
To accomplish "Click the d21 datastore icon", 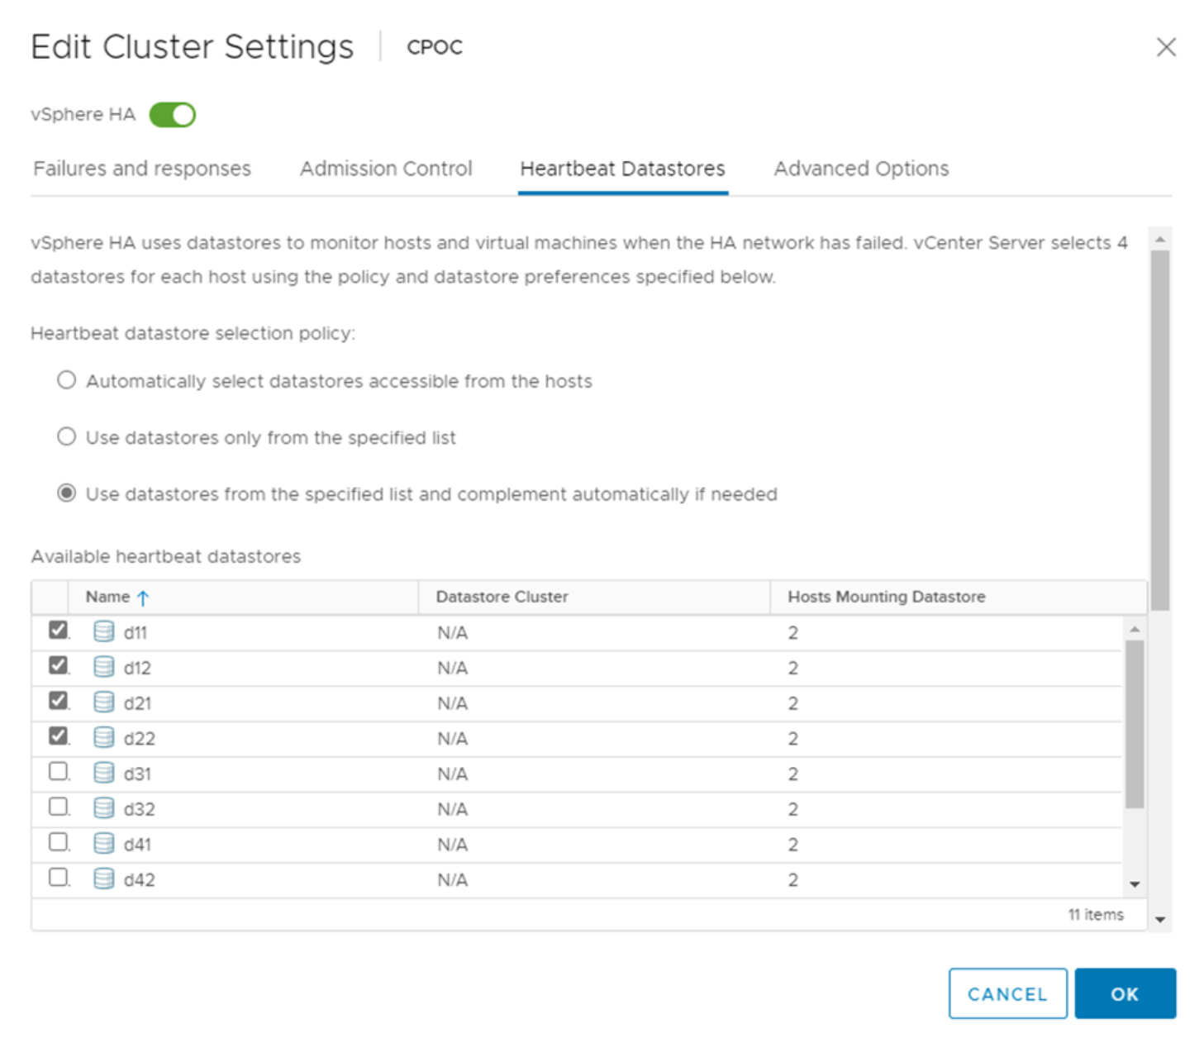I will click(x=103, y=702).
